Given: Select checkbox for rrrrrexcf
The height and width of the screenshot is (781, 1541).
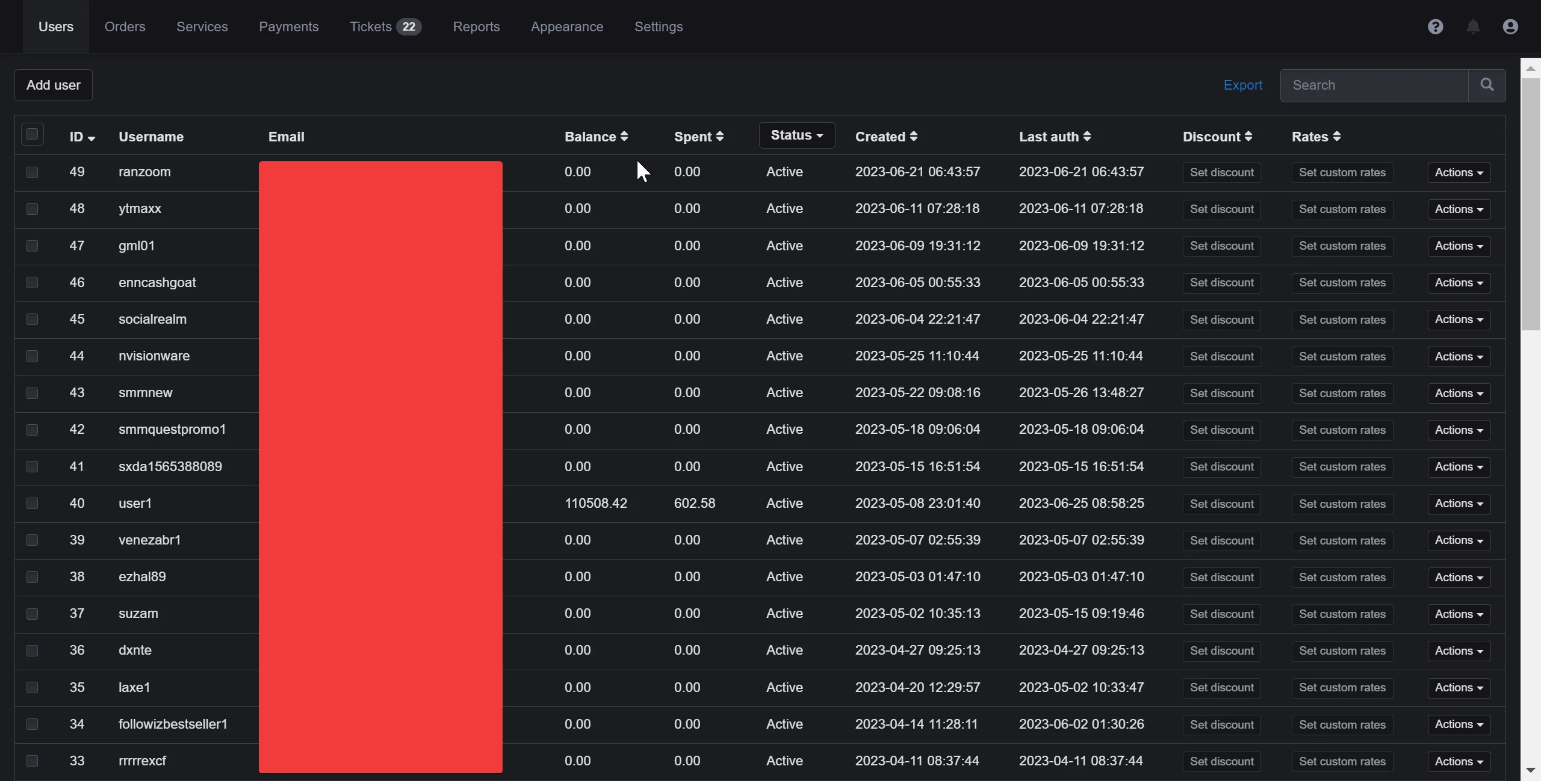Looking at the screenshot, I should [x=33, y=761].
